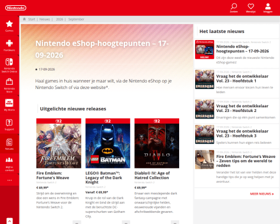Image resolution: width=280 pixels, height=224 pixels.
Task: Click the Switch 2 badge above LEGO Batman
Action: (x=108, y=121)
